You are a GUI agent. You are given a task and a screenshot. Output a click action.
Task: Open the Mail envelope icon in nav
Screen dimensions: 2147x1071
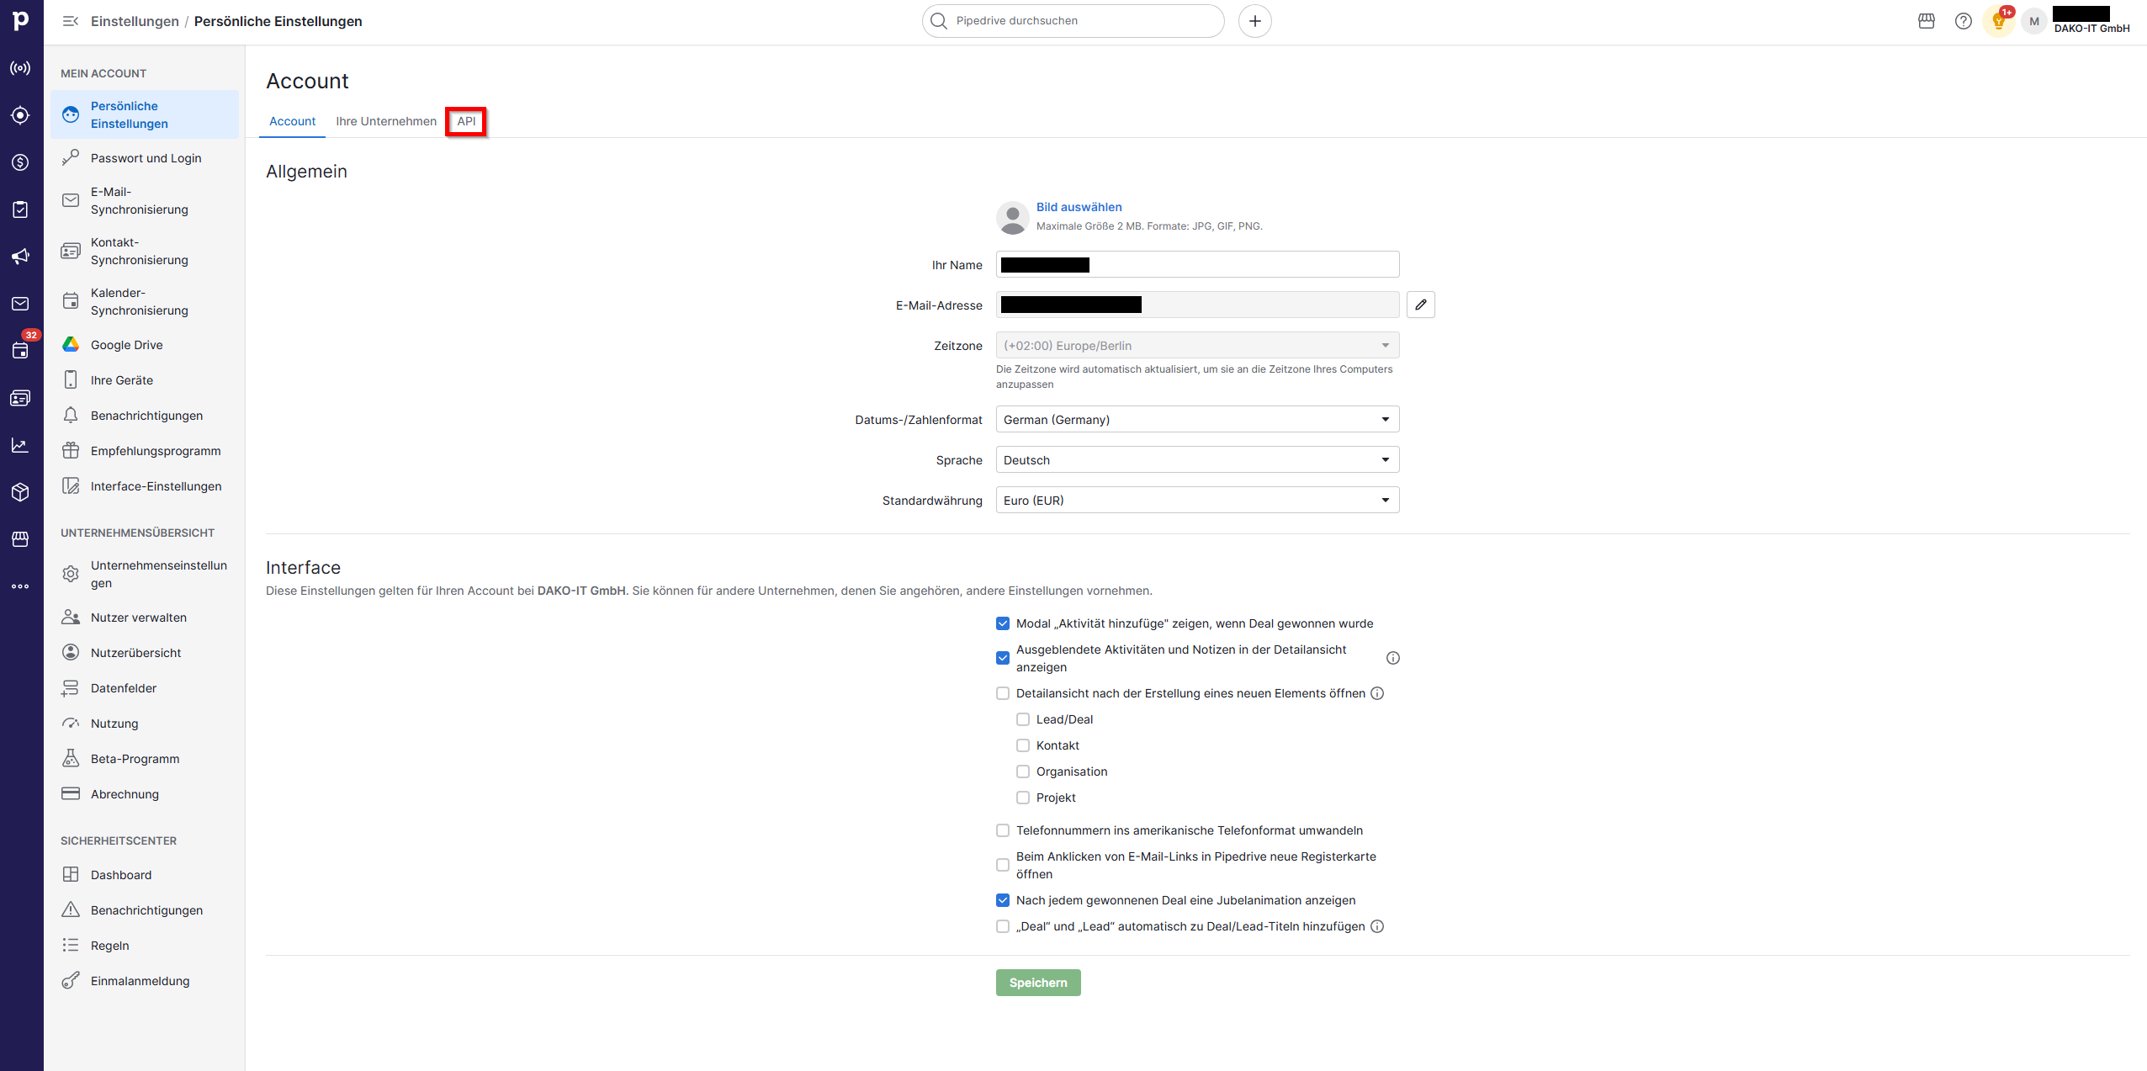21,304
